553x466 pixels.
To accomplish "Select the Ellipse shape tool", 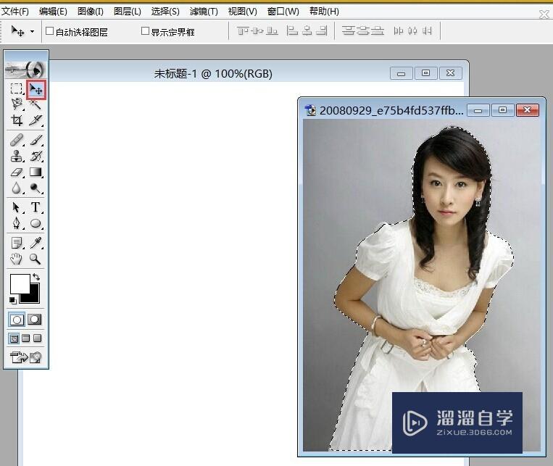I will [36, 223].
